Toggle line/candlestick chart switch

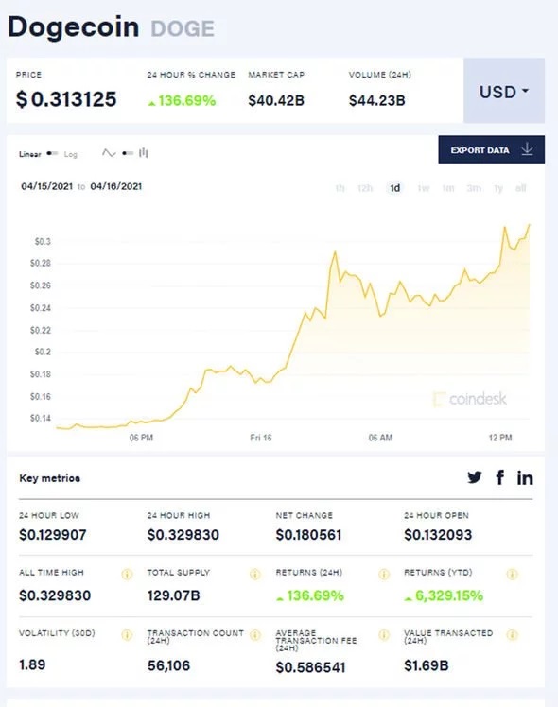point(128,153)
